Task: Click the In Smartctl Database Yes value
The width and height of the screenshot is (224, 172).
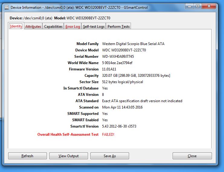Action: click(x=105, y=88)
